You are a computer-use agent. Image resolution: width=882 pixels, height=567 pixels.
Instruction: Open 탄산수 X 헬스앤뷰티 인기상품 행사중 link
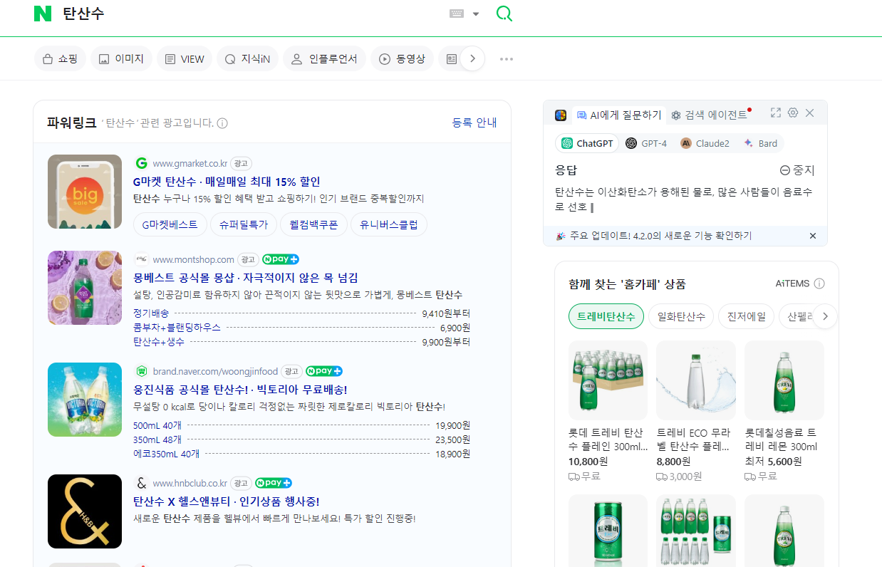227,501
